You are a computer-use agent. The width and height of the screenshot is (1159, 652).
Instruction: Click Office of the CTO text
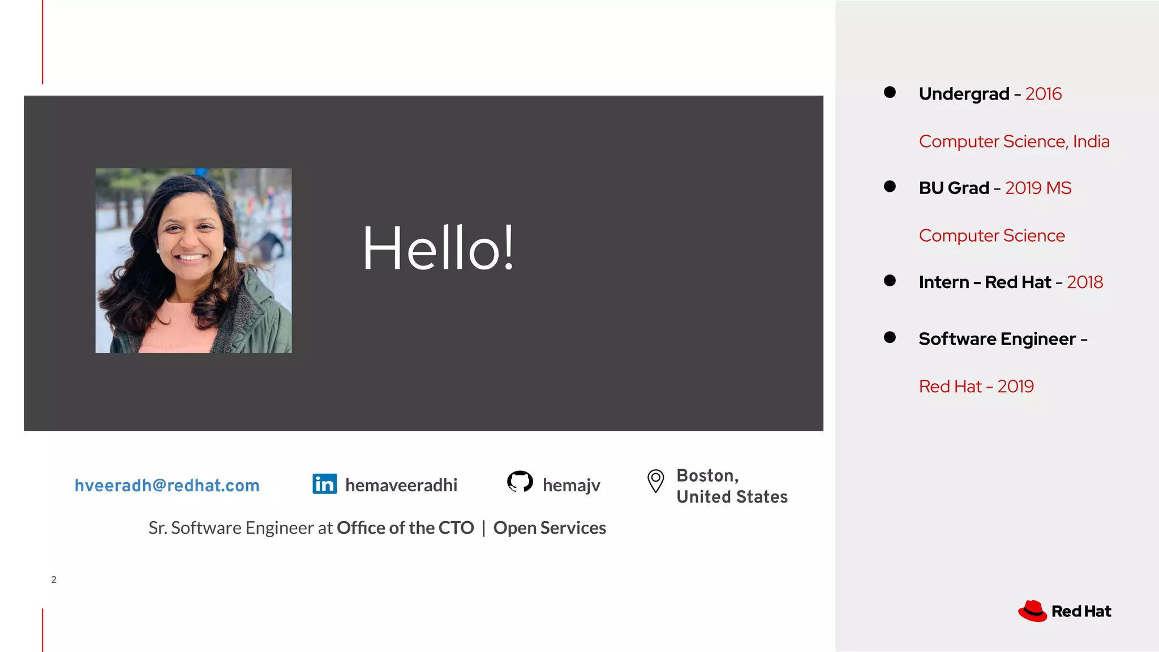pos(405,528)
